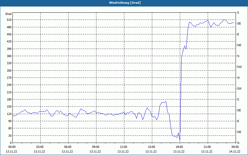Click the 13.11.22 date under 18:00
248x155 pixels.
click(x=179, y=152)
